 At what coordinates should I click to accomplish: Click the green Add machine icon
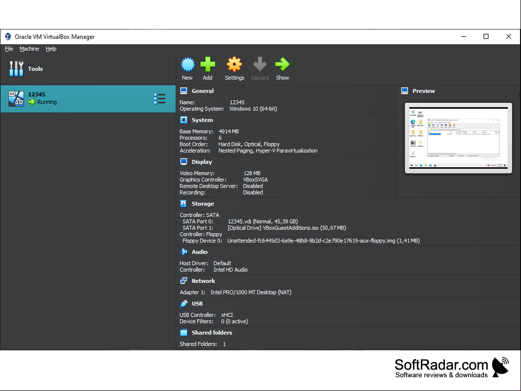coord(208,64)
